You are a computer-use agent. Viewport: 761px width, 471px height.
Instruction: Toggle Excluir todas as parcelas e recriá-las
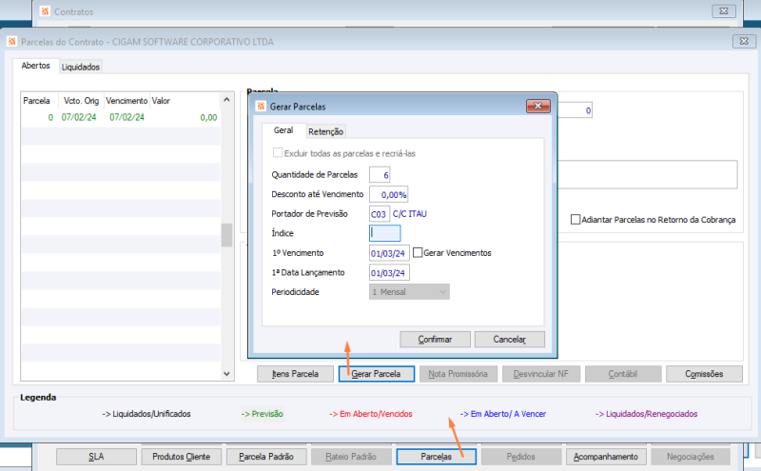coord(278,153)
